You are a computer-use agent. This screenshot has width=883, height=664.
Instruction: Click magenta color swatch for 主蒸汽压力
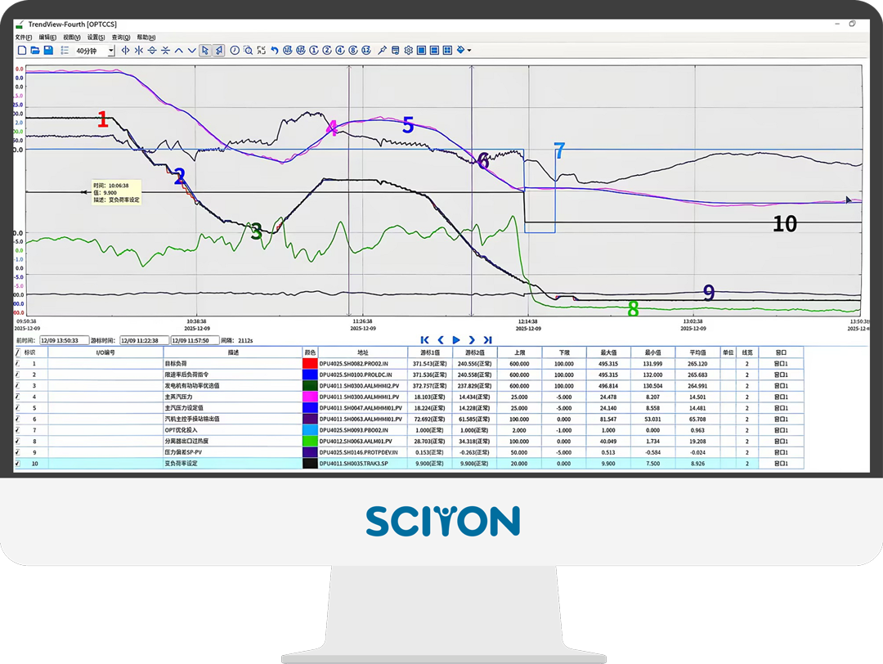click(311, 397)
